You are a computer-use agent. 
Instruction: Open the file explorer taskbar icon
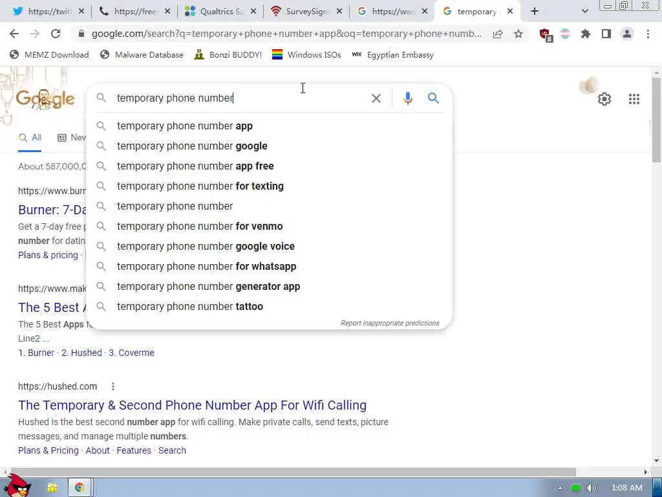click(52, 488)
